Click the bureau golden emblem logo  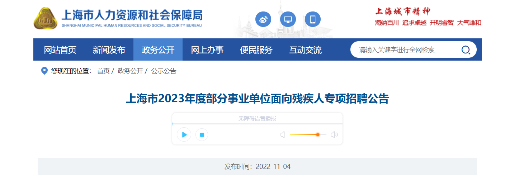click(x=45, y=19)
